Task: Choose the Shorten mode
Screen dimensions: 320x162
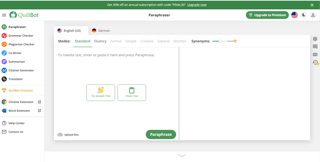Action: click(180, 41)
